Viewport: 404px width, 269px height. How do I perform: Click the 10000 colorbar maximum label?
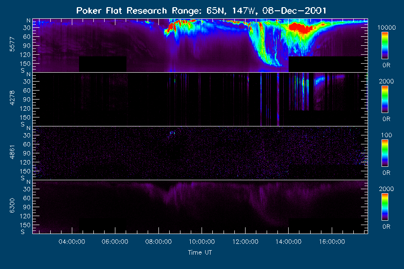[x=386, y=27]
